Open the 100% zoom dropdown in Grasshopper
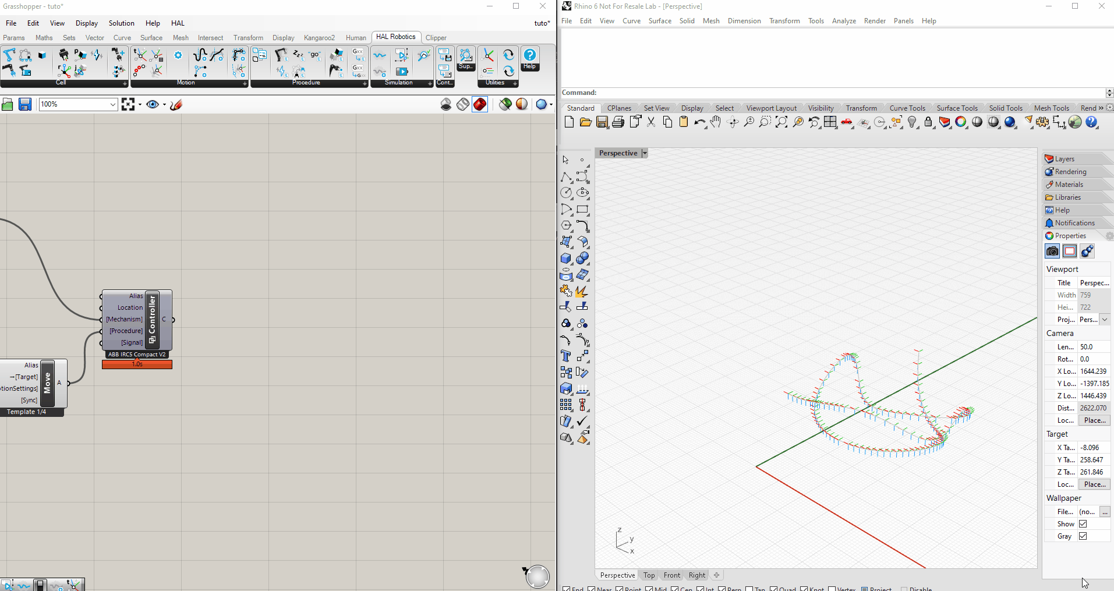This screenshot has height=591, width=1114. (113, 104)
